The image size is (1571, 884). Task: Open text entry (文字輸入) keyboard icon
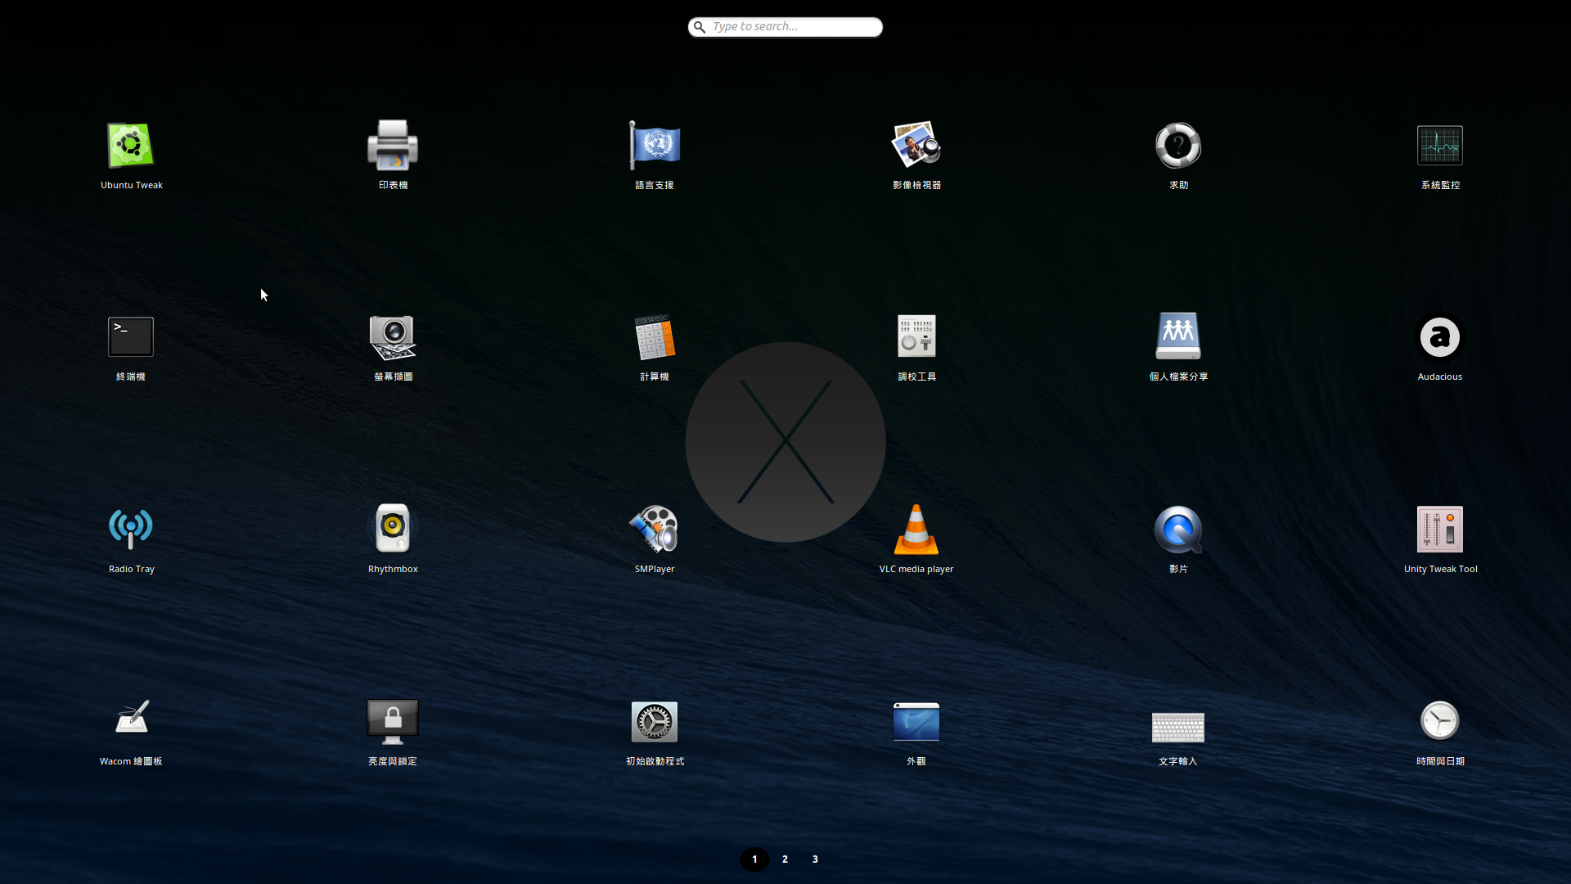click(1178, 727)
